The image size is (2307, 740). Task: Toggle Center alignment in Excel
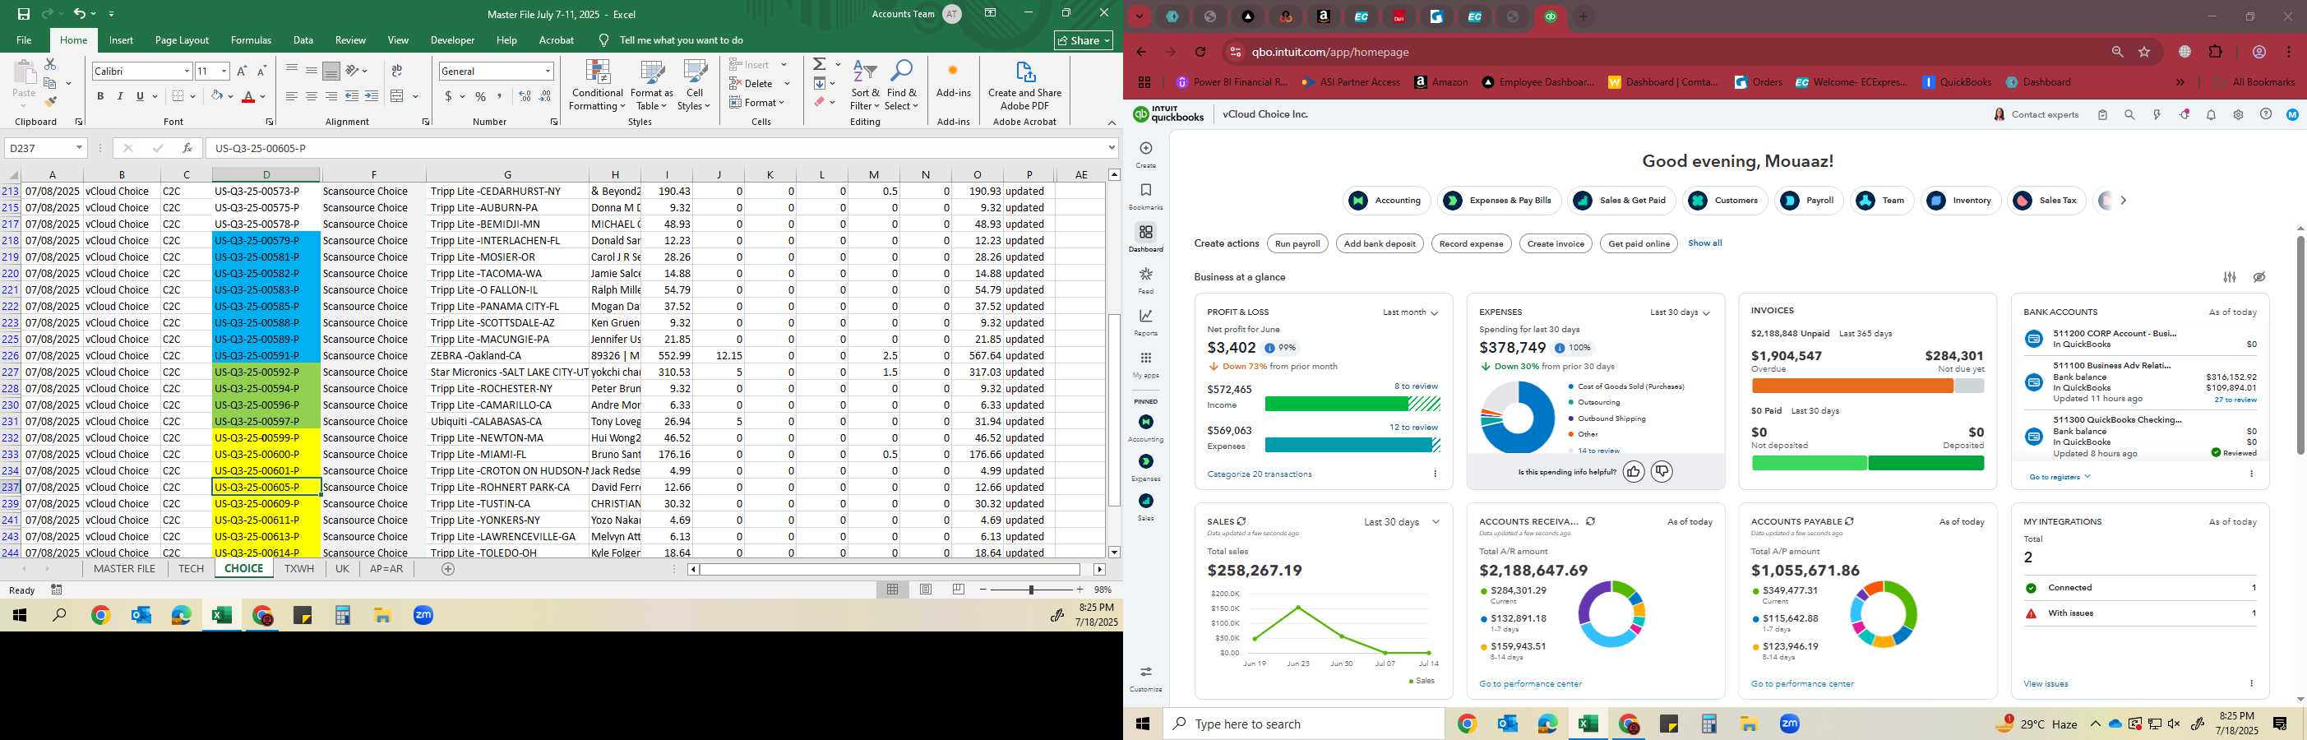311,96
